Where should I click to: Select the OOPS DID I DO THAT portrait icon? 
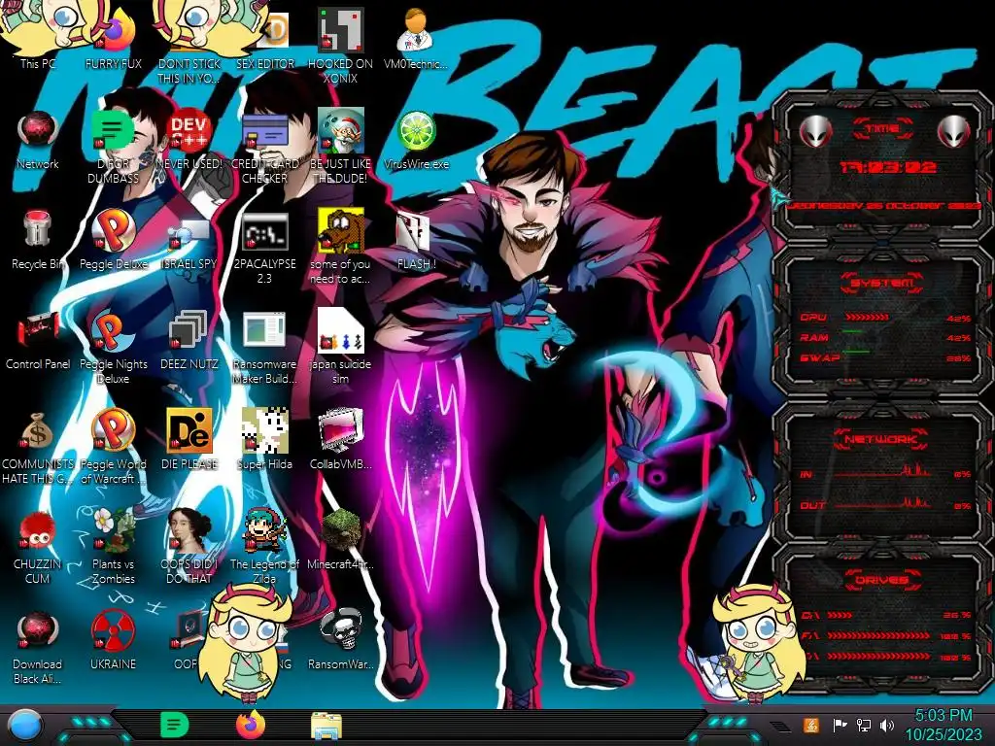pyautogui.click(x=189, y=547)
